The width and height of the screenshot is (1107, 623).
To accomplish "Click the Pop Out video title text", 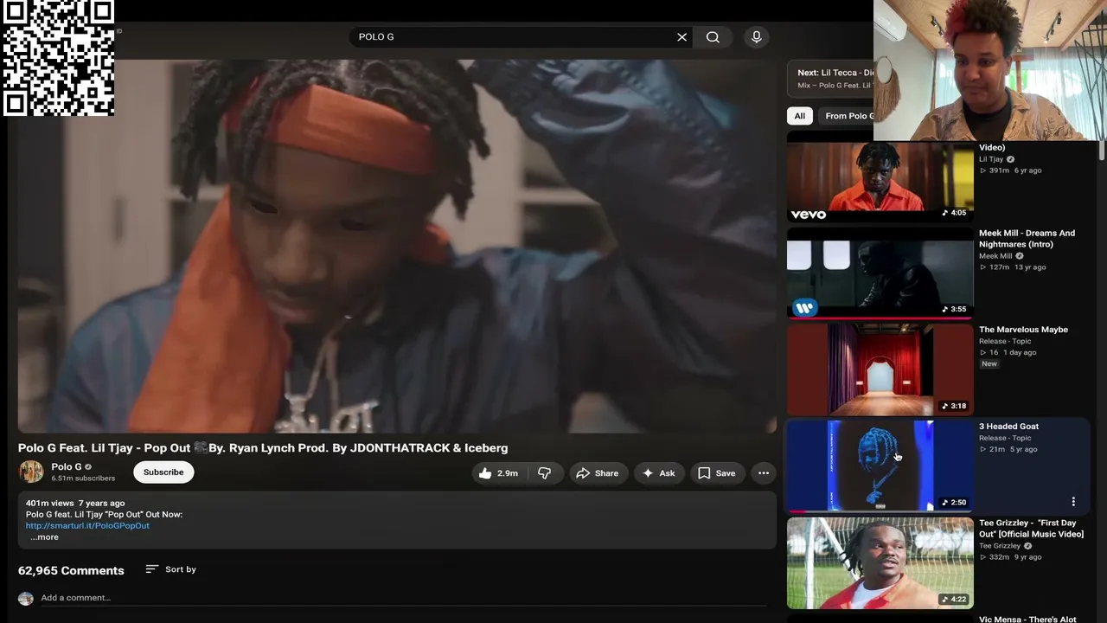I will pyautogui.click(x=263, y=448).
